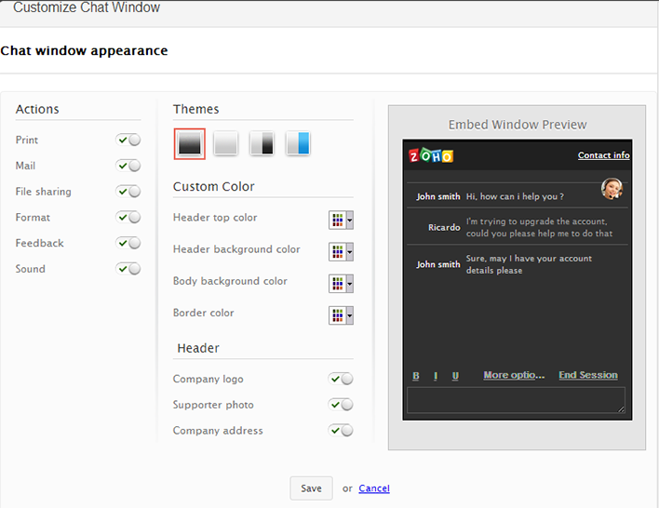Screen dimensions: 659x508
Task: Toggle the Company logo switch
Action: 341,379
